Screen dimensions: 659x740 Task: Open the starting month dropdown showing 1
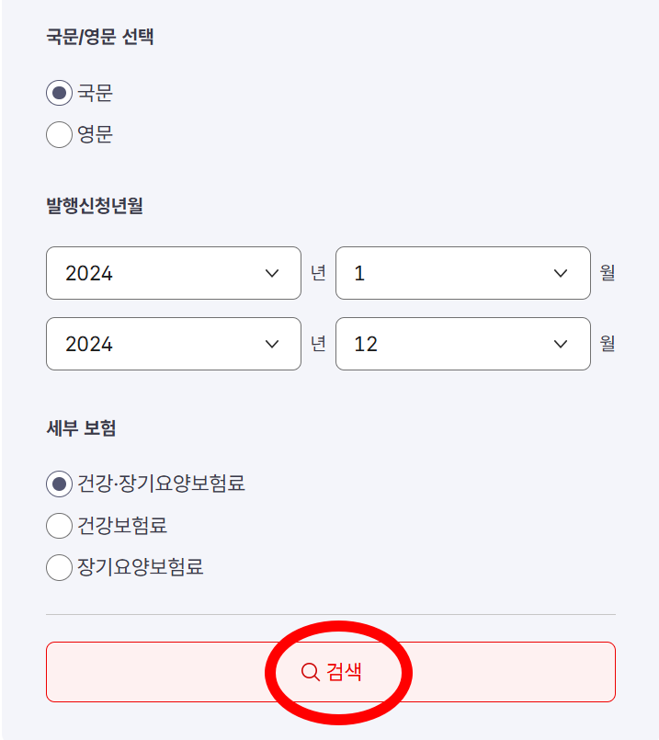462,273
